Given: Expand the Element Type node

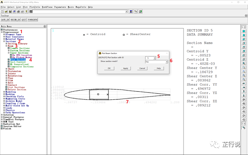Looking at the screenshot, I should point(4,34).
